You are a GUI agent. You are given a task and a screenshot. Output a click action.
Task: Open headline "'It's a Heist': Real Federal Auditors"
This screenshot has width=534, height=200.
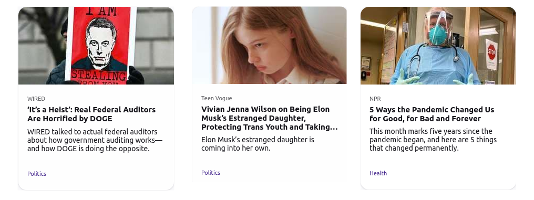tap(91, 114)
